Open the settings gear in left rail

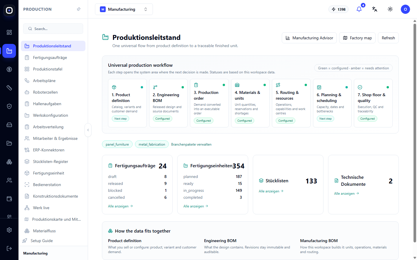pyautogui.click(x=9, y=230)
